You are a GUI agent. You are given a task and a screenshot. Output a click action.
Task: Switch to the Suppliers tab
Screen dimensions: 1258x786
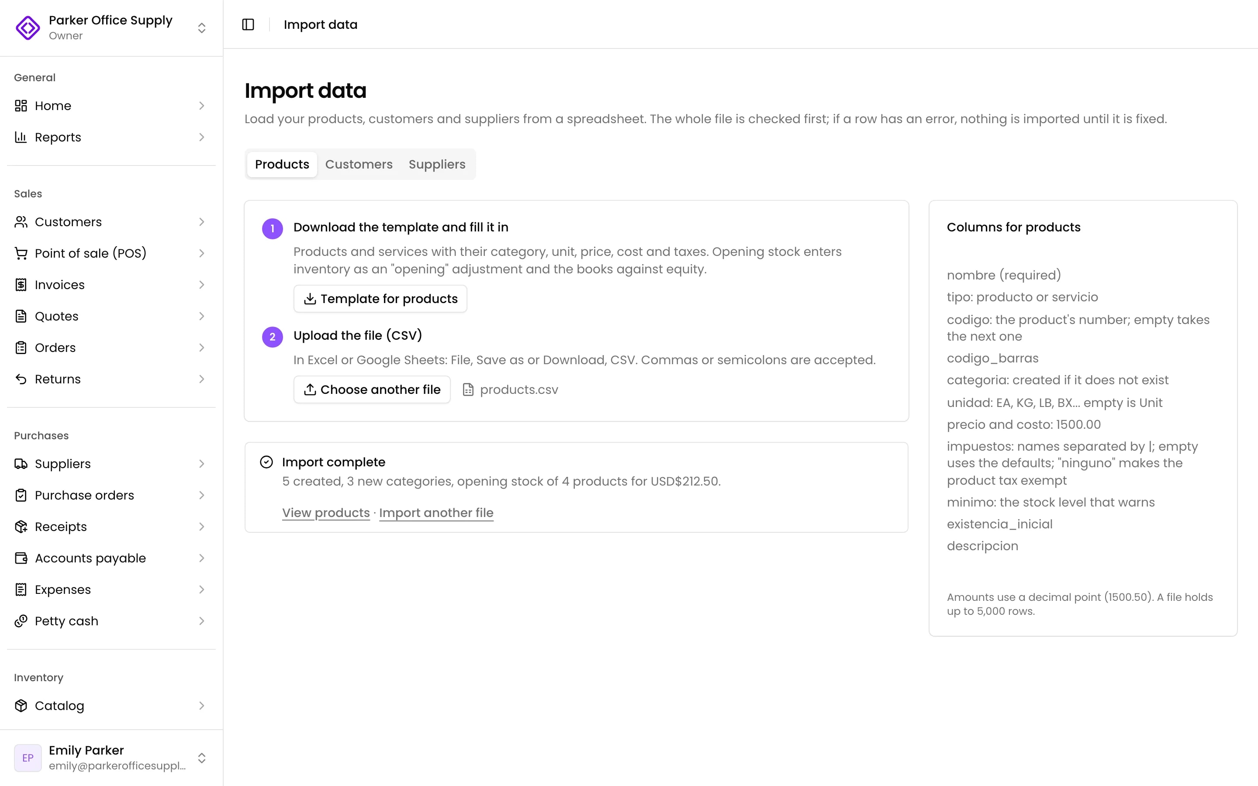click(x=437, y=164)
